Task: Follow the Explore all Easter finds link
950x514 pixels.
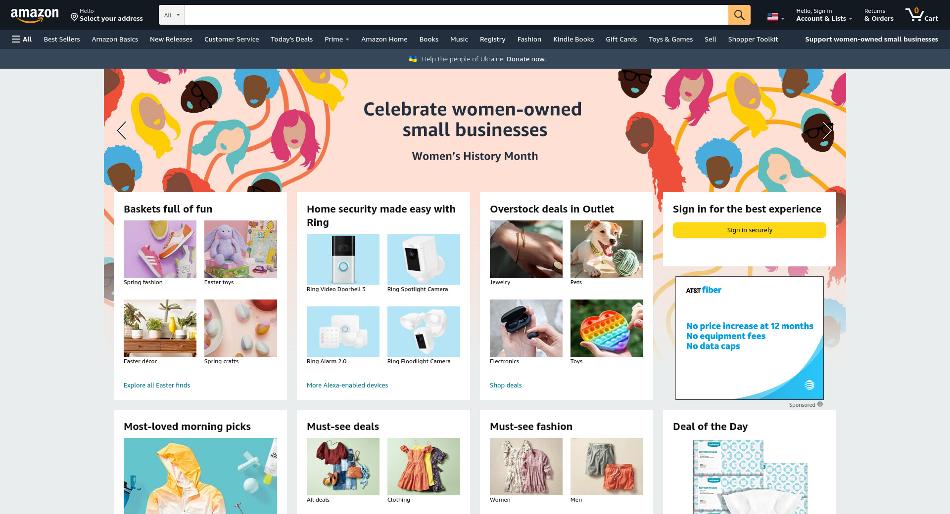Action: (x=156, y=385)
